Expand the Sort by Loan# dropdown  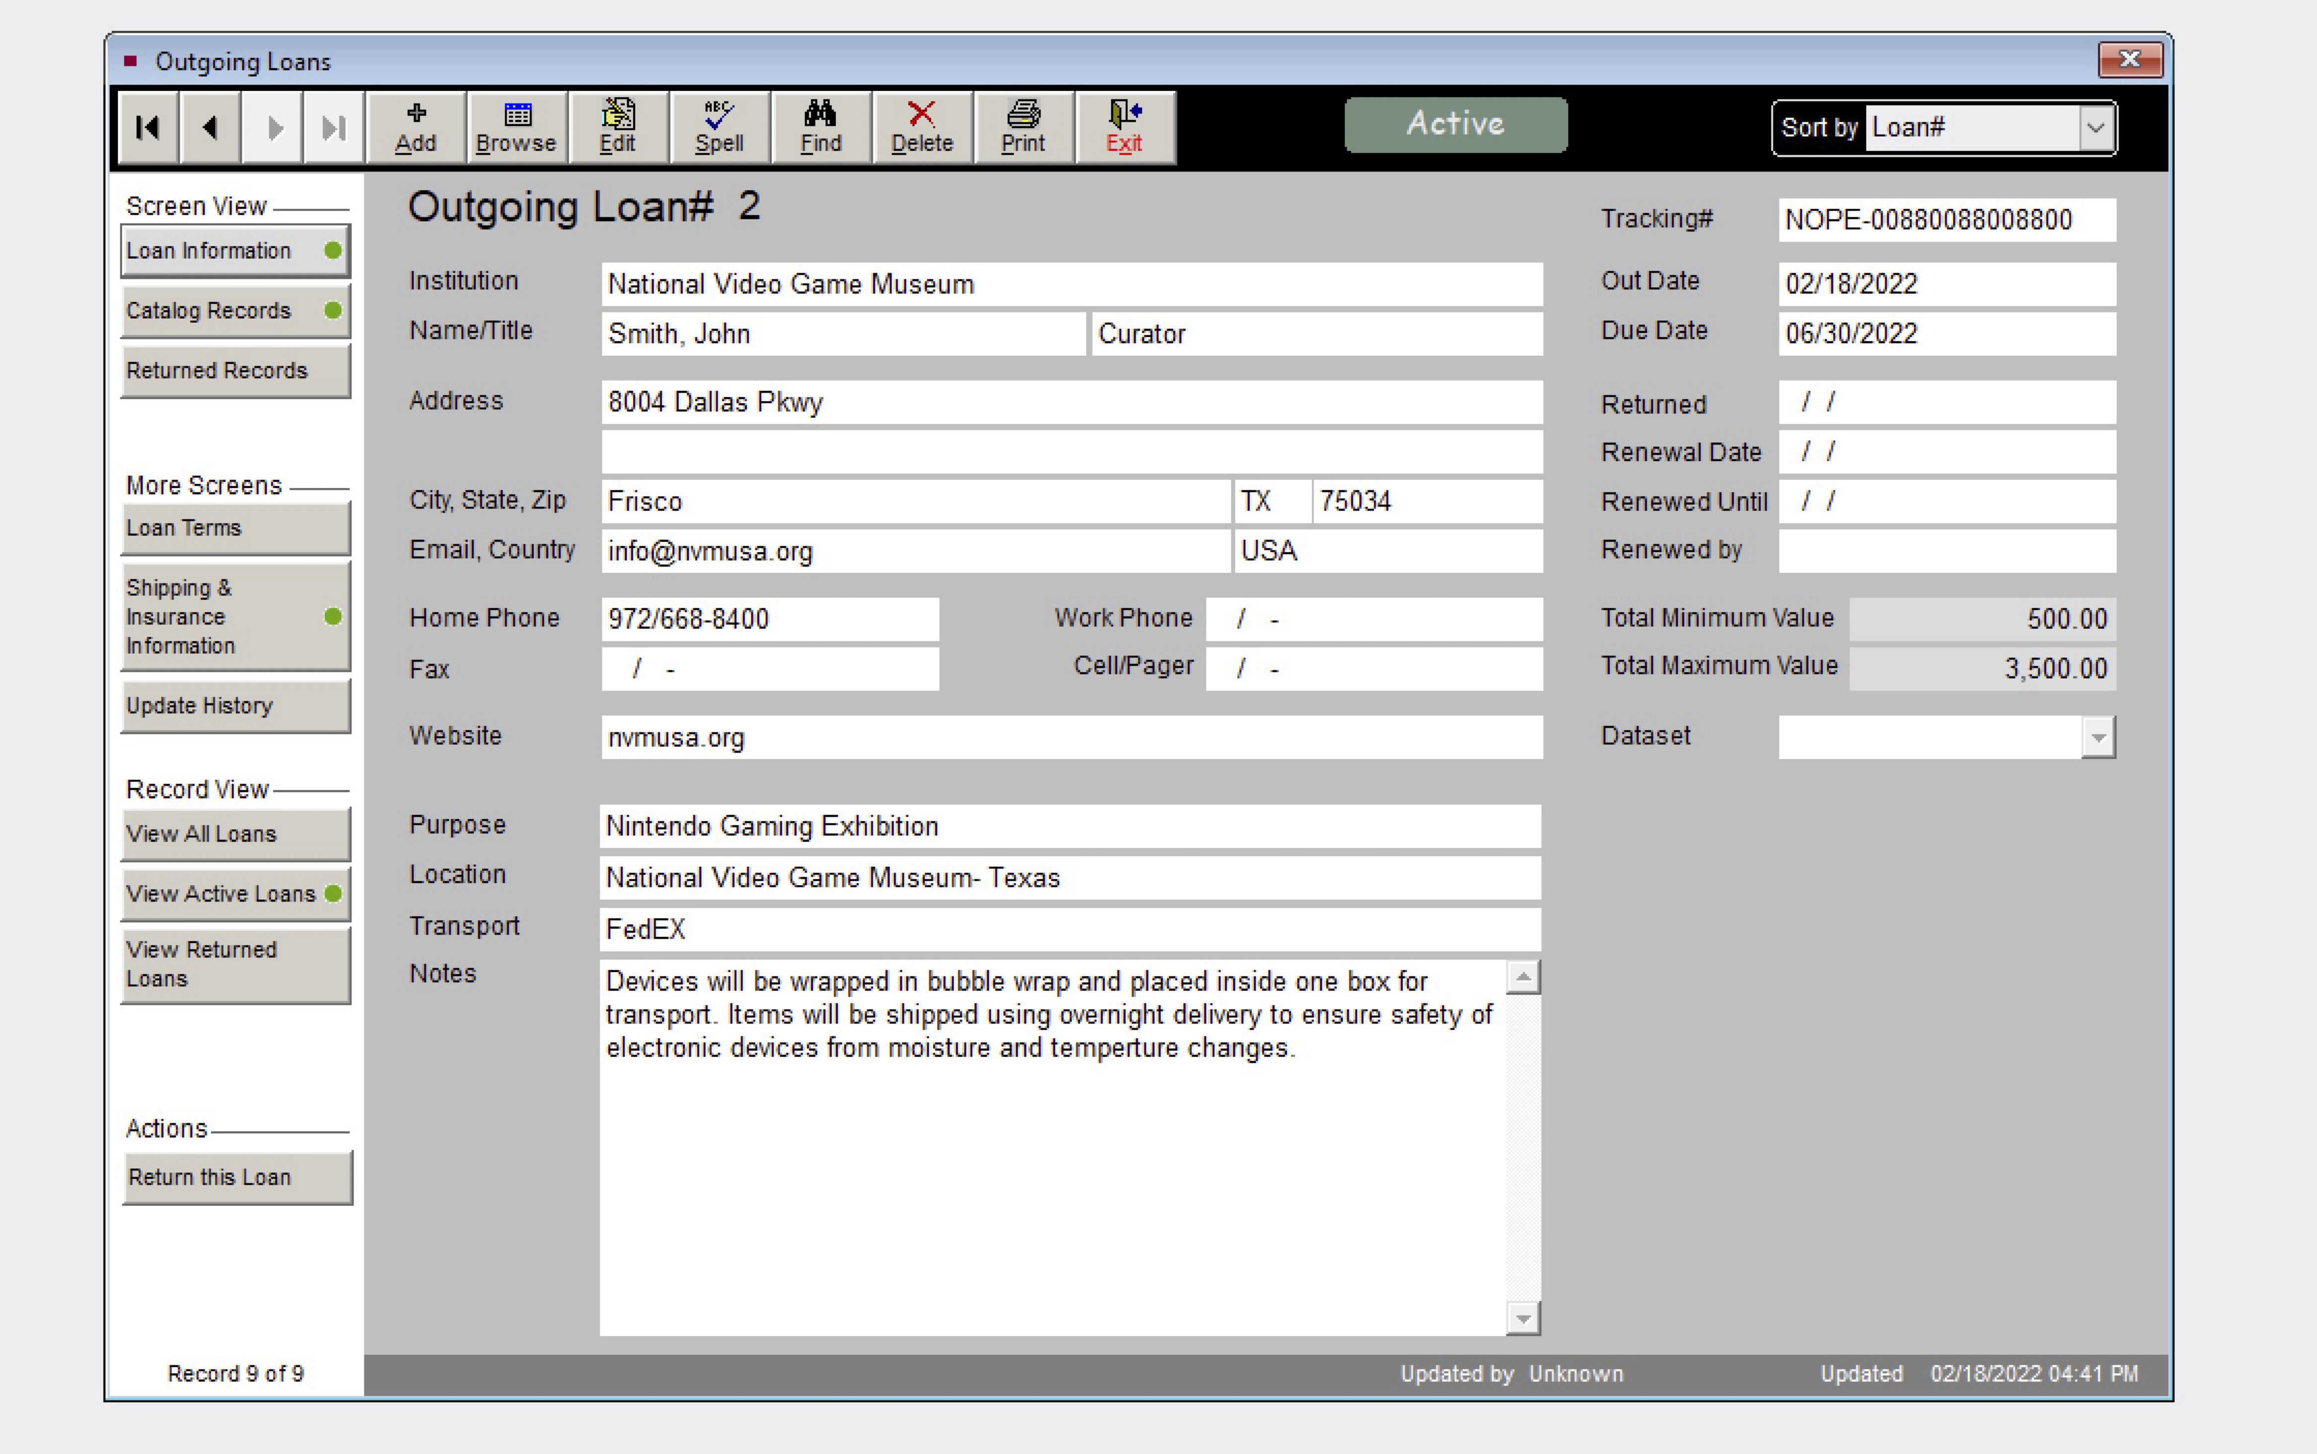click(2095, 128)
